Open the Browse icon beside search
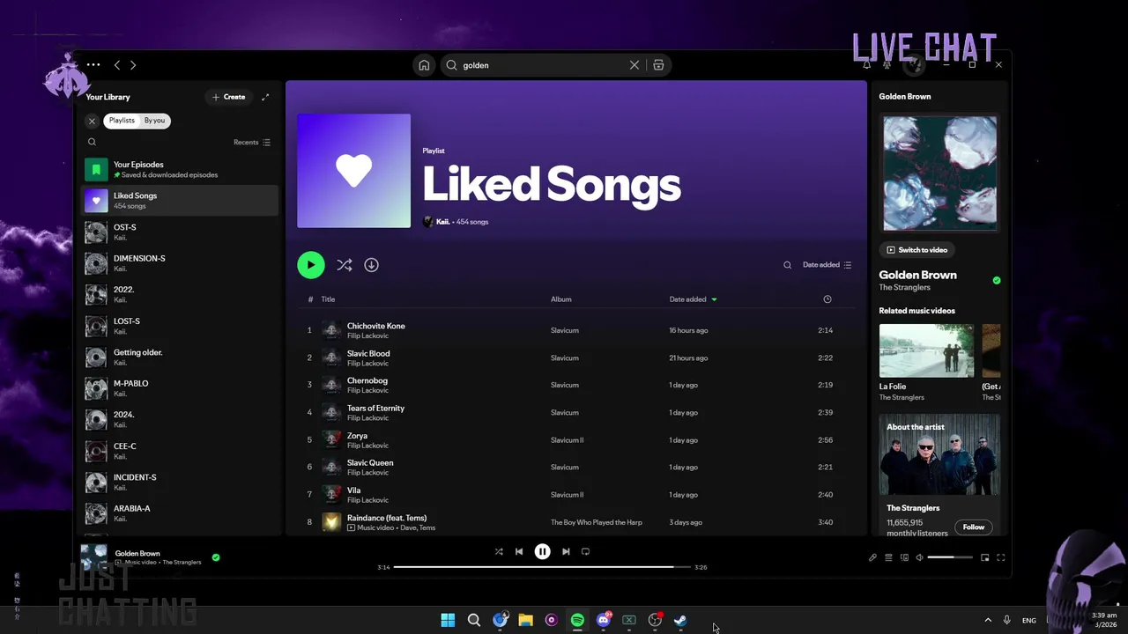This screenshot has height=634, width=1128. [x=658, y=65]
